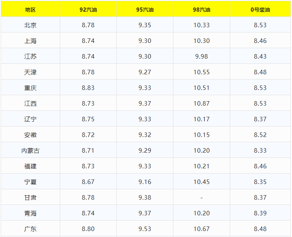Screen dimensions: 292x237
Task: Click 宁夏's 98汽油 price 10.45
Action: (x=201, y=182)
